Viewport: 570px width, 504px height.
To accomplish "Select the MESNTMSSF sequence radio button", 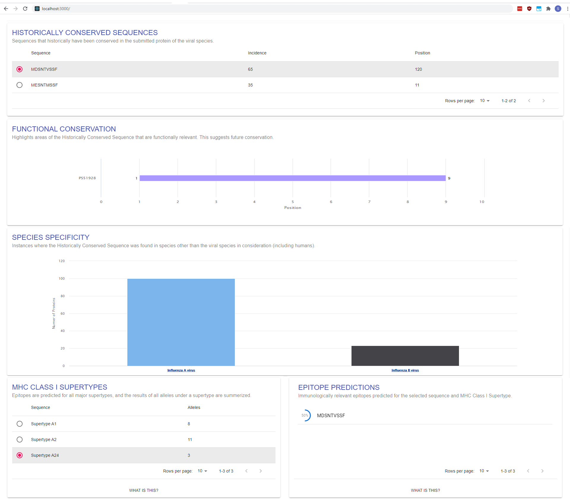I will tap(20, 85).
